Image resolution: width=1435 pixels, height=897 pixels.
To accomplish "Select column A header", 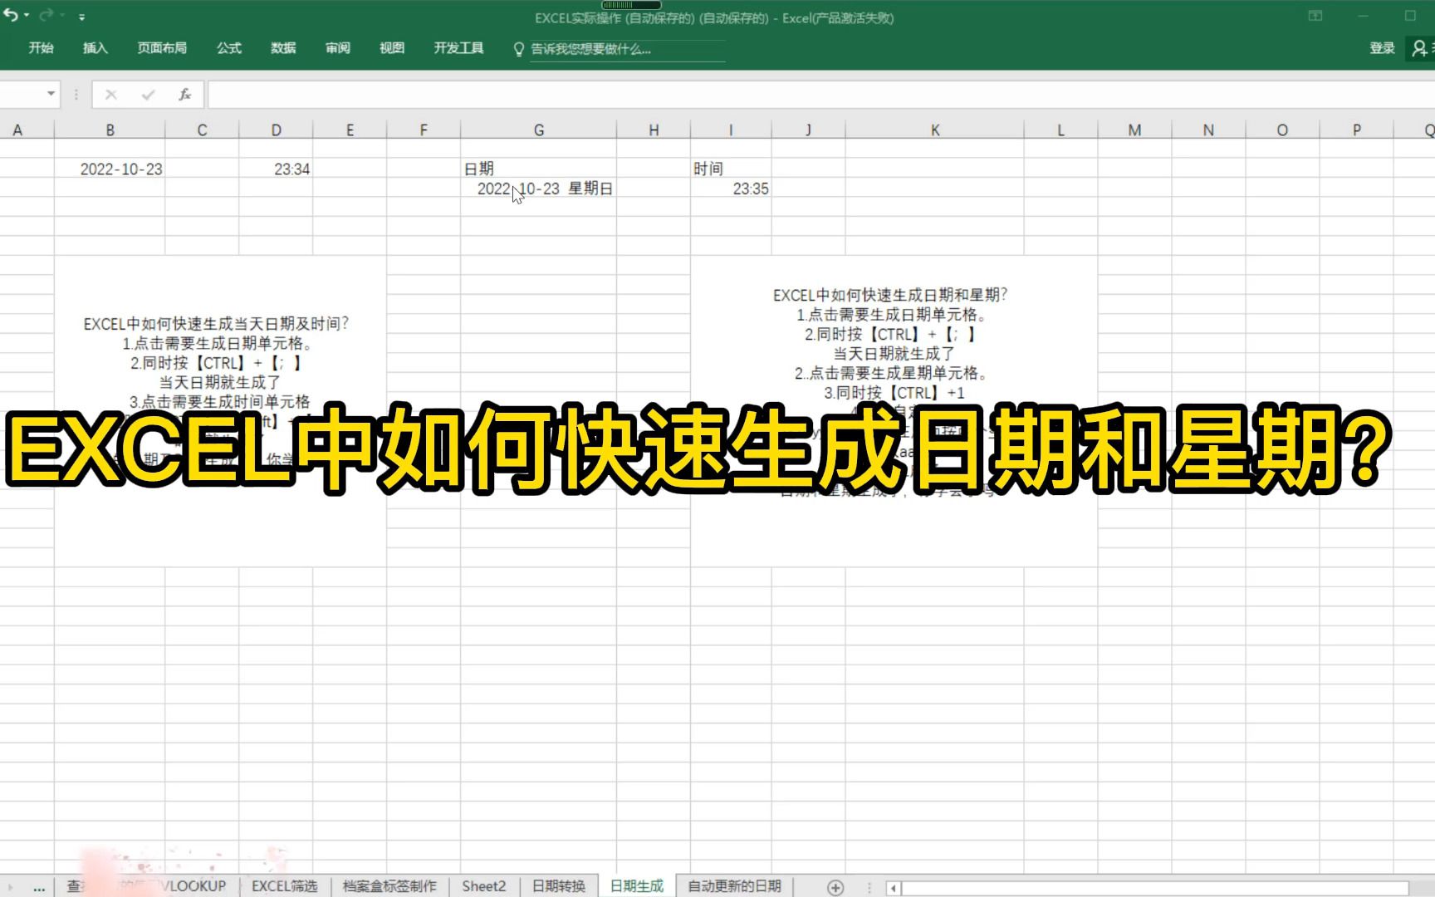I will click(x=17, y=130).
